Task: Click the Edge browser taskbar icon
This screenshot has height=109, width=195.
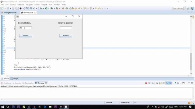Action: (45, 107)
